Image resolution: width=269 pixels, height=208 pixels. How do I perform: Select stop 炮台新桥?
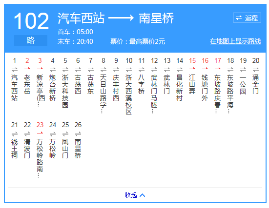53,88
